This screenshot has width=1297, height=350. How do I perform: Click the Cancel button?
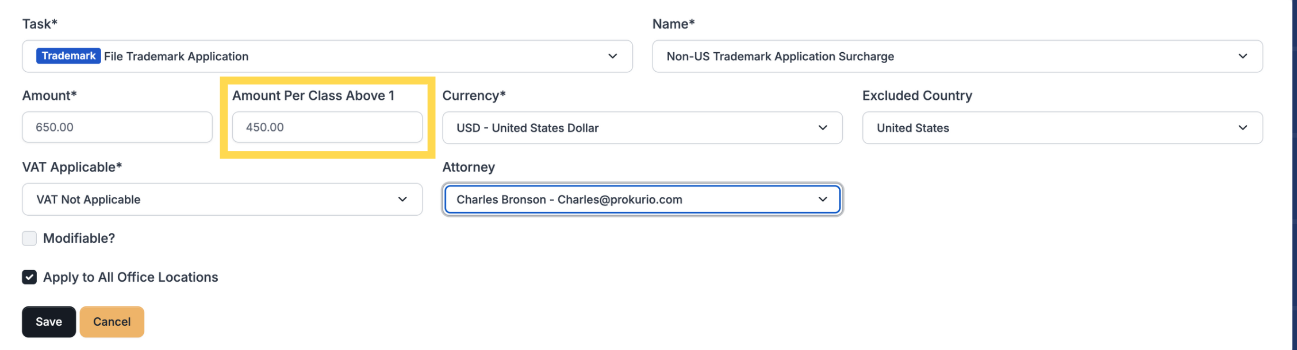[112, 322]
